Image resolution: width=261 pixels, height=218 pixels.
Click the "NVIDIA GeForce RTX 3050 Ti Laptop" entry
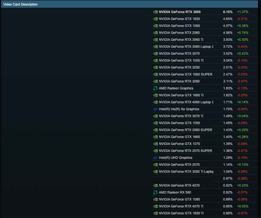coord(186,172)
